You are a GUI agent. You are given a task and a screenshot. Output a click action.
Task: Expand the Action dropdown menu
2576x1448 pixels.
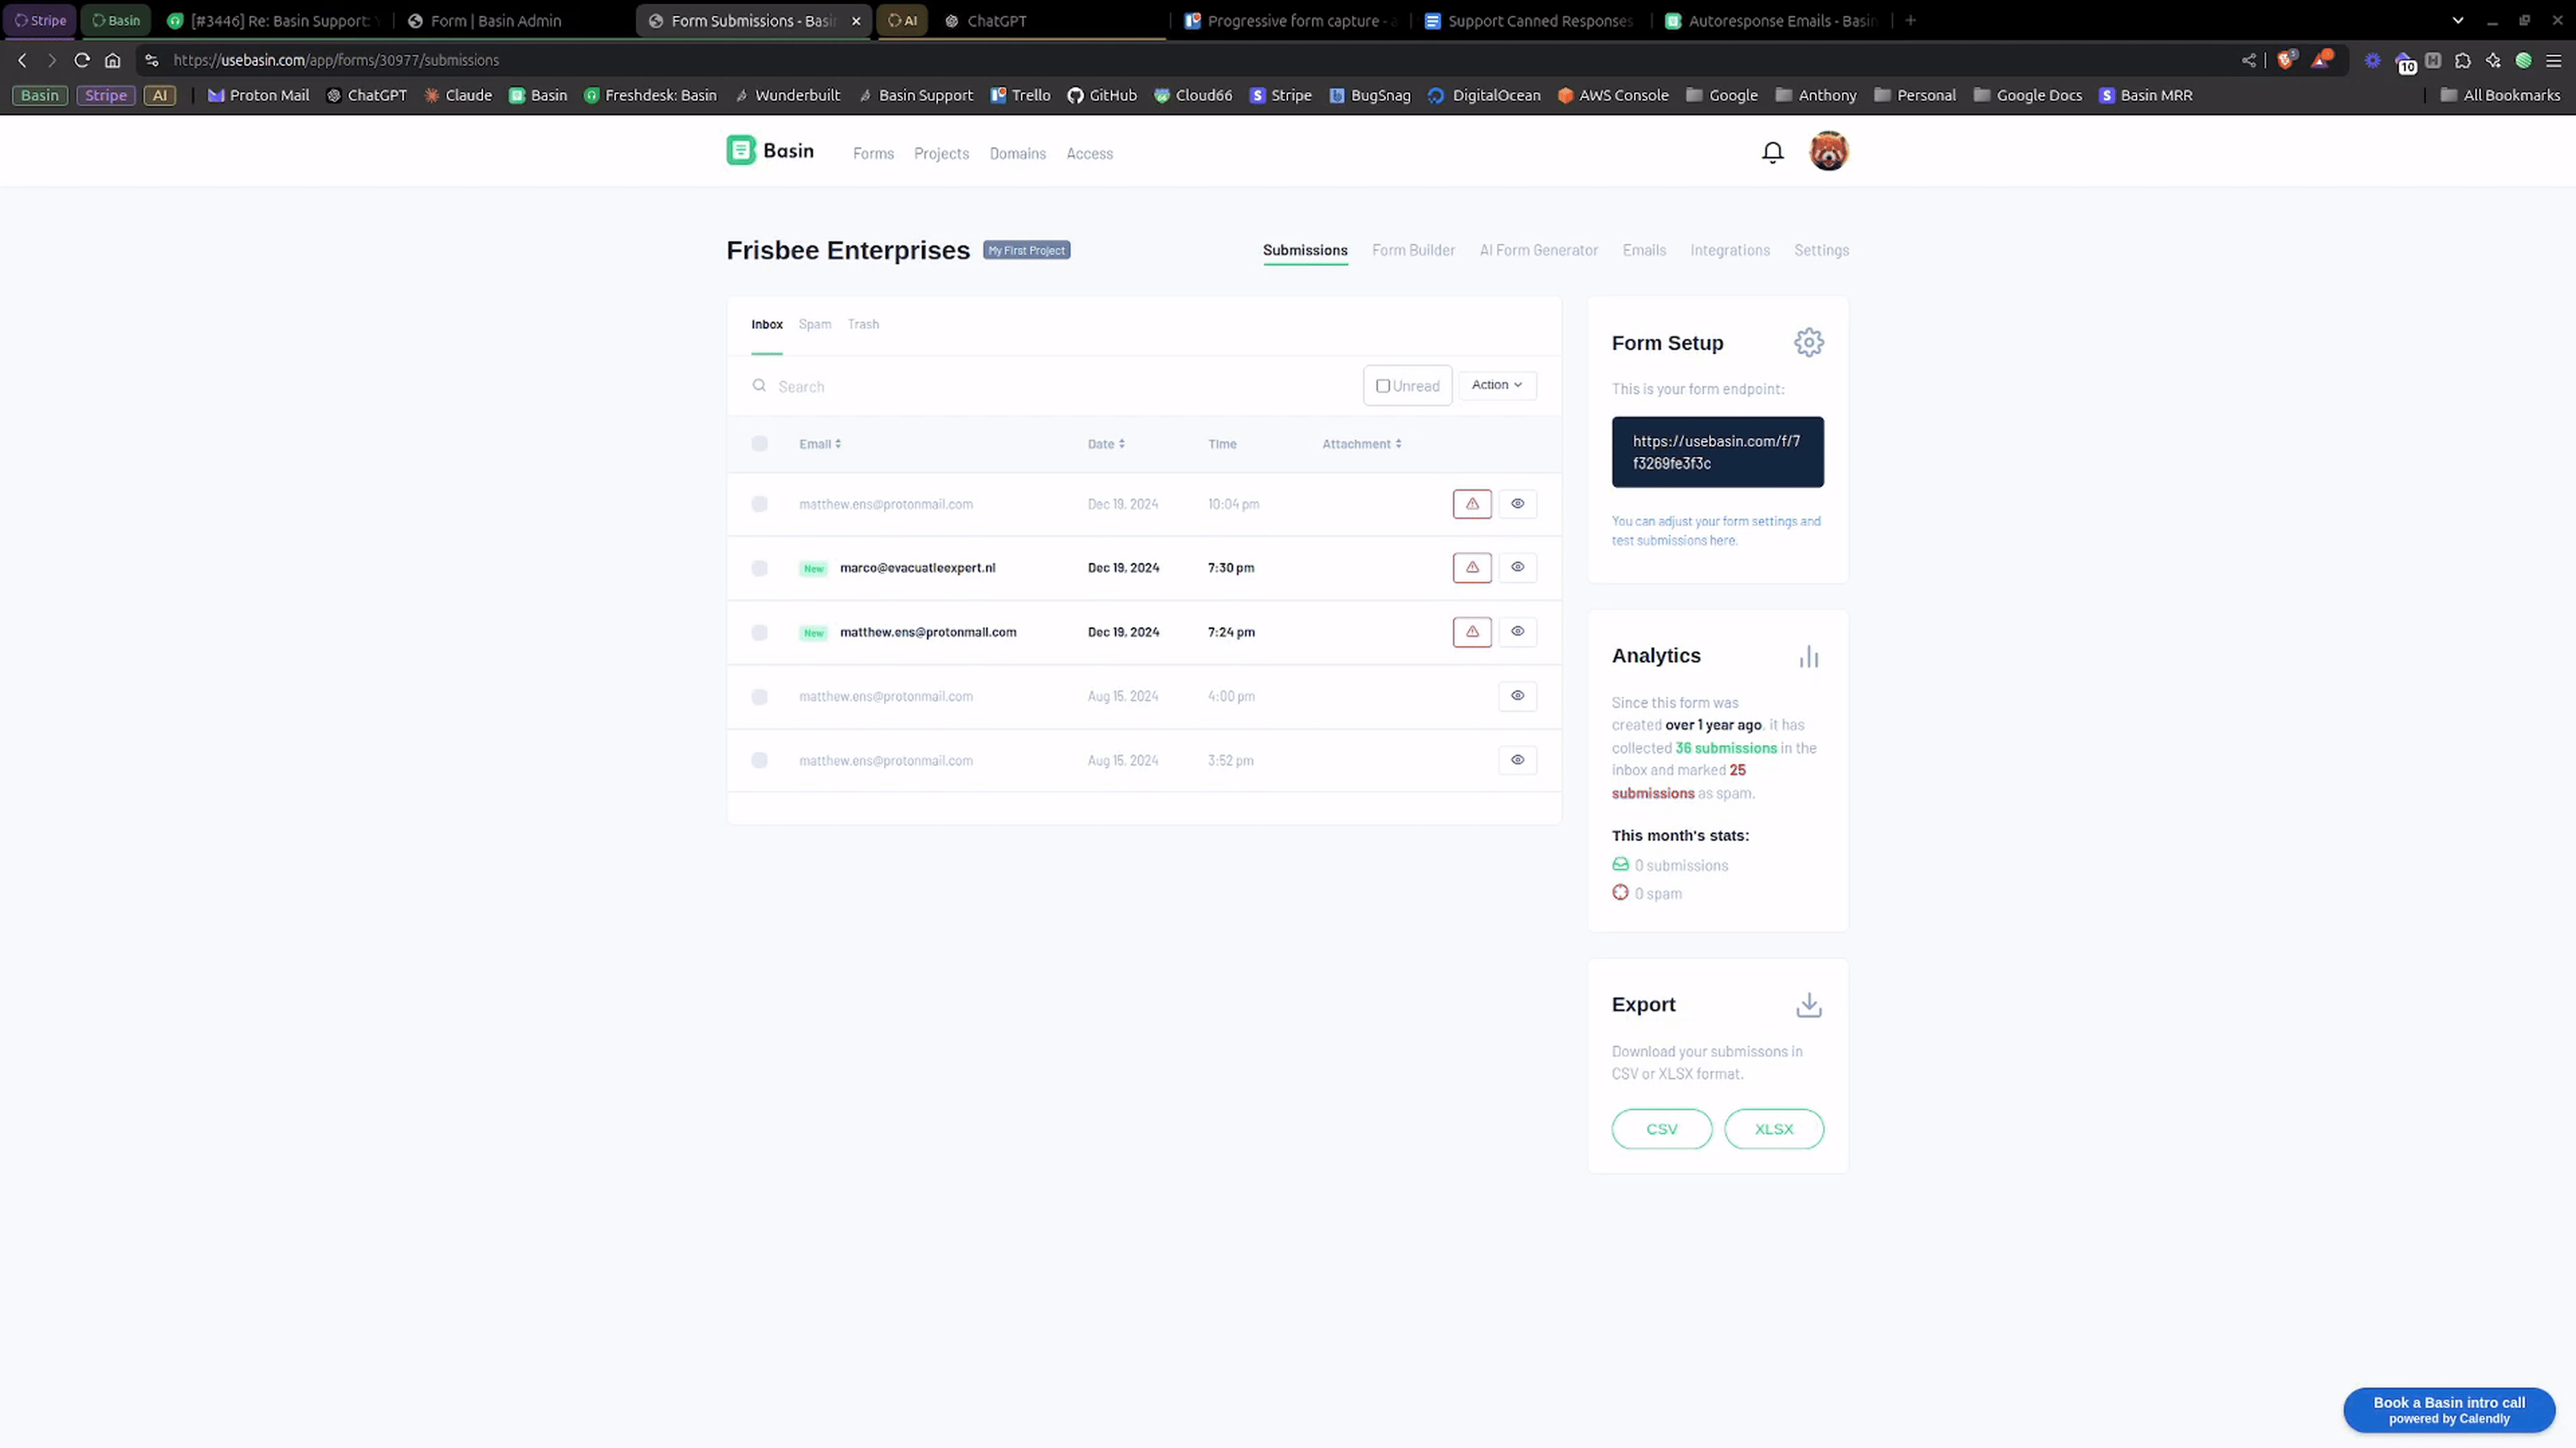point(1497,385)
